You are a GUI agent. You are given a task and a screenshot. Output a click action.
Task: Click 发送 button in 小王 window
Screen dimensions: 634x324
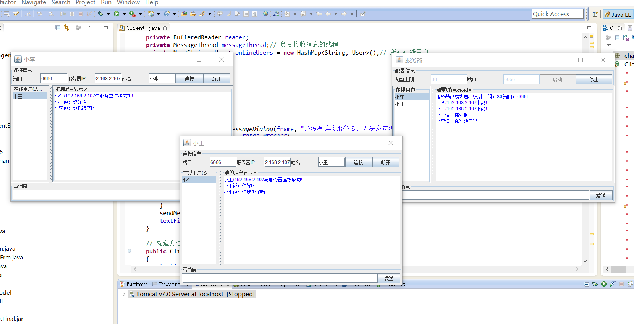[x=389, y=279]
